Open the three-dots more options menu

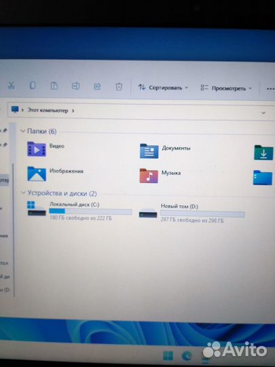[270, 89]
